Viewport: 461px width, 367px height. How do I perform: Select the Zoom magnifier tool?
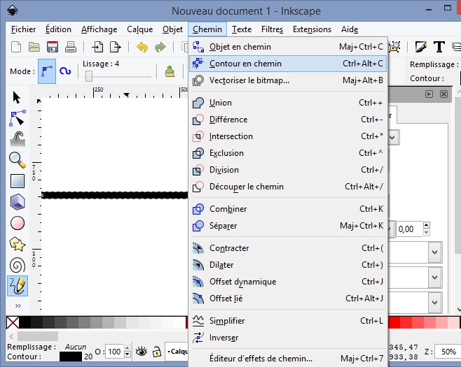click(x=18, y=160)
